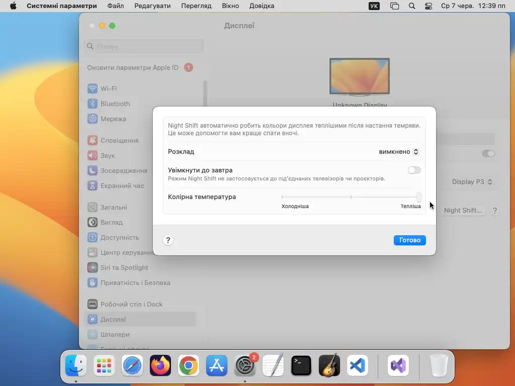The width and height of the screenshot is (515, 386).
Task: Launch Firefox from the Dock
Action: [160, 365]
